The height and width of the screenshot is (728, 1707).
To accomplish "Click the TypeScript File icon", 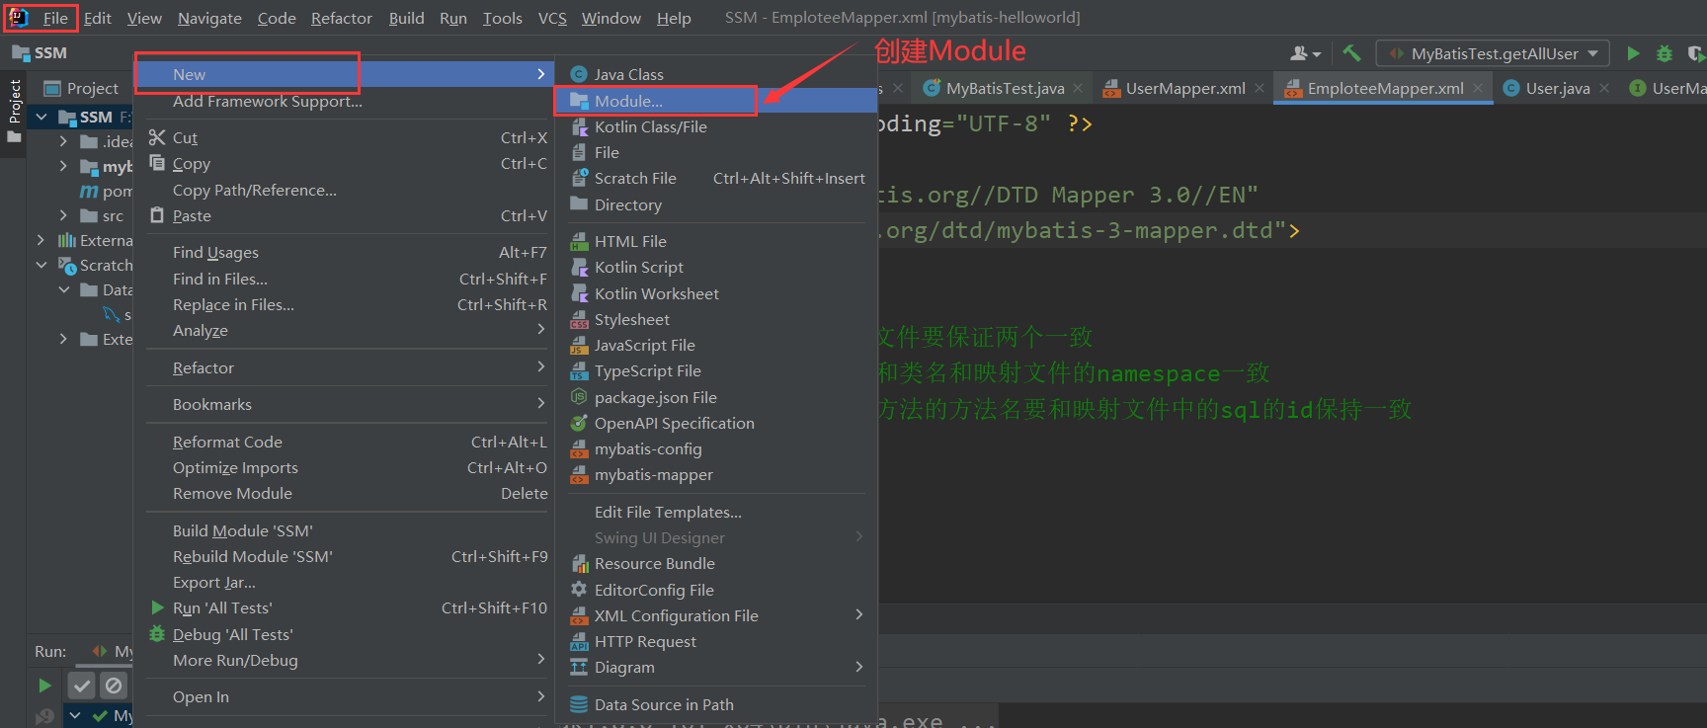I will pyautogui.click(x=580, y=370).
